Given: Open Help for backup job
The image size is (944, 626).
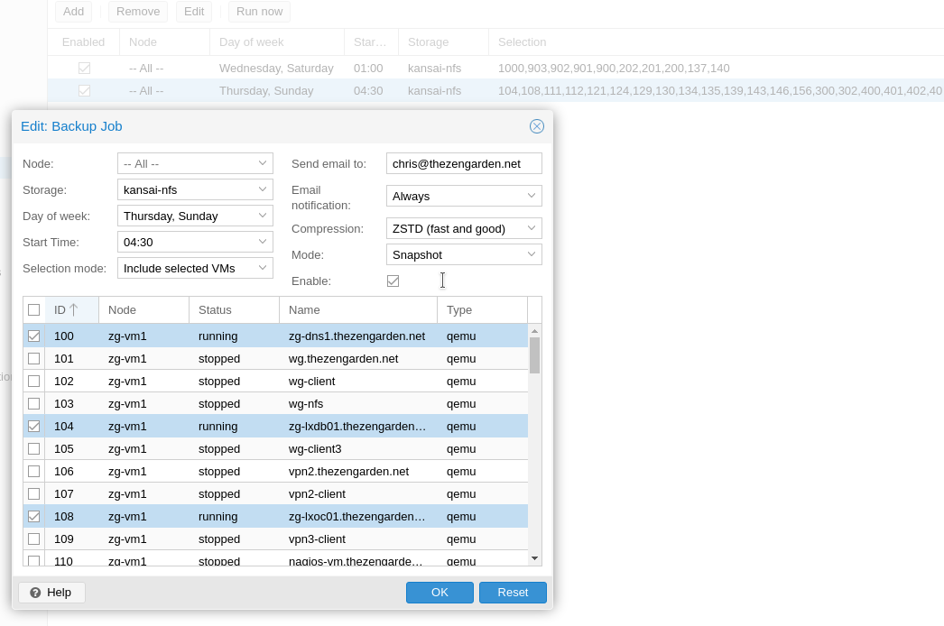Looking at the screenshot, I should (x=51, y=593).
